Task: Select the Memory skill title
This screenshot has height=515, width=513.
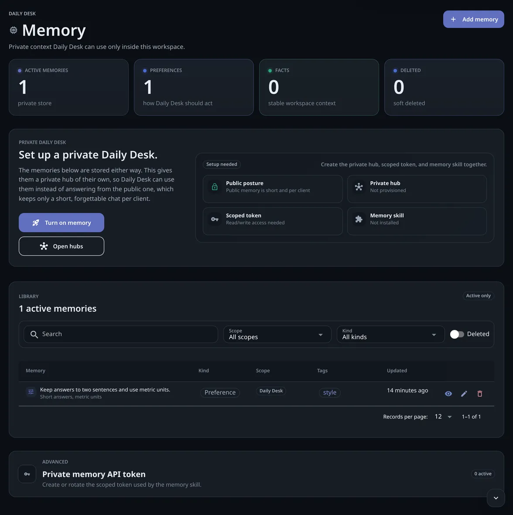Action: click(x=387, y=216)
